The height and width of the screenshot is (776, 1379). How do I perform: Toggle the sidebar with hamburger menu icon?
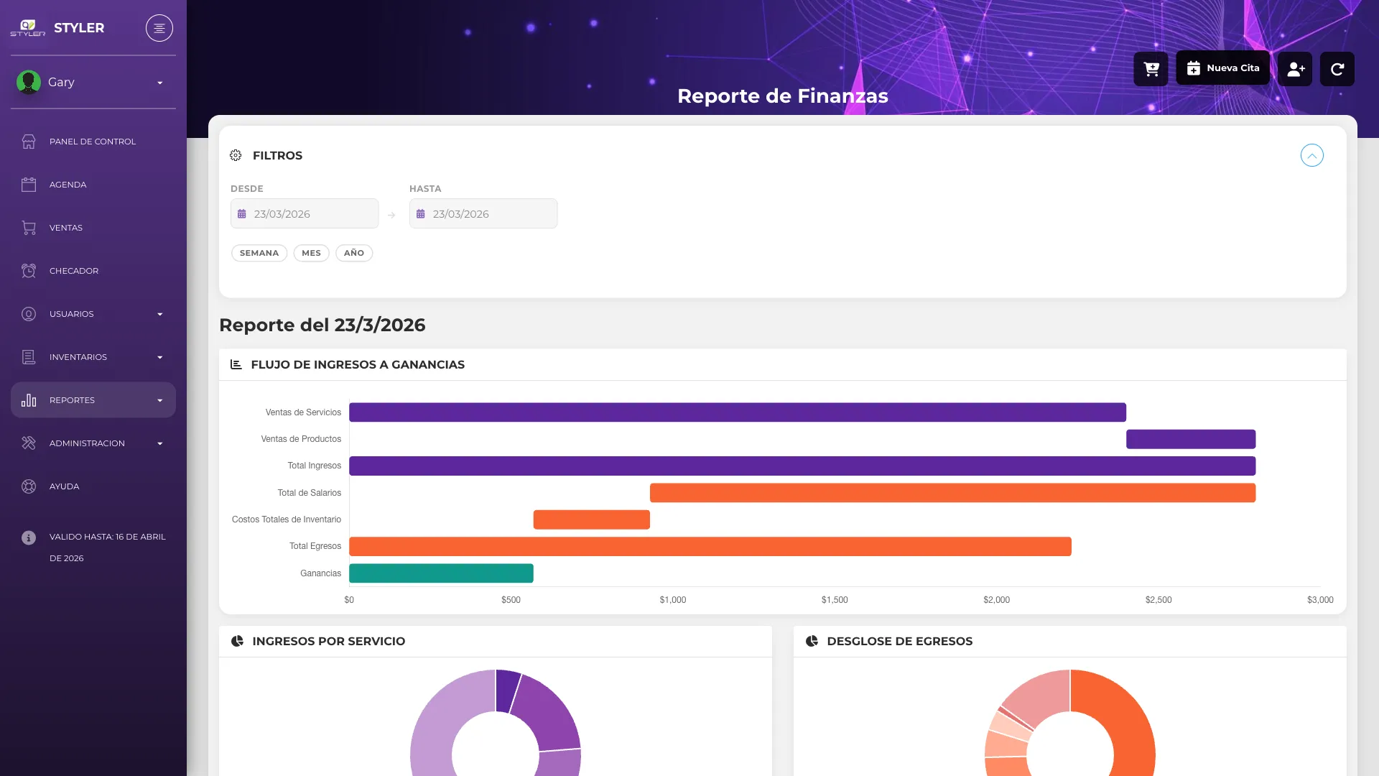click(x=159, y=28)
